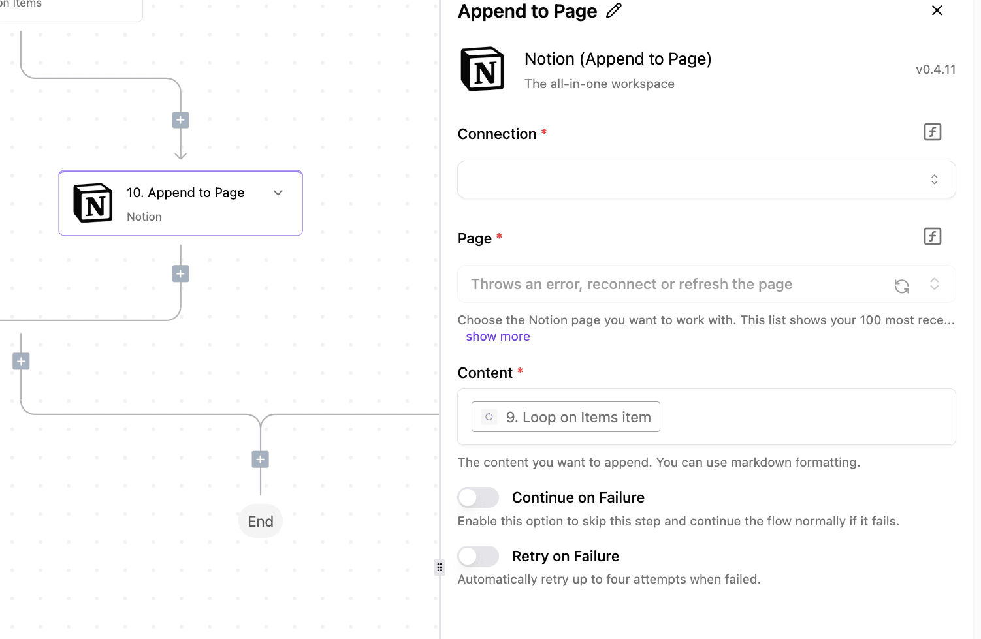Add step on left branch line

point(21,361)
